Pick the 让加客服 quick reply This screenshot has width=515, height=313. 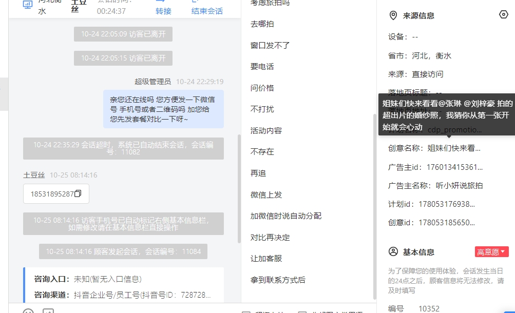266,259
